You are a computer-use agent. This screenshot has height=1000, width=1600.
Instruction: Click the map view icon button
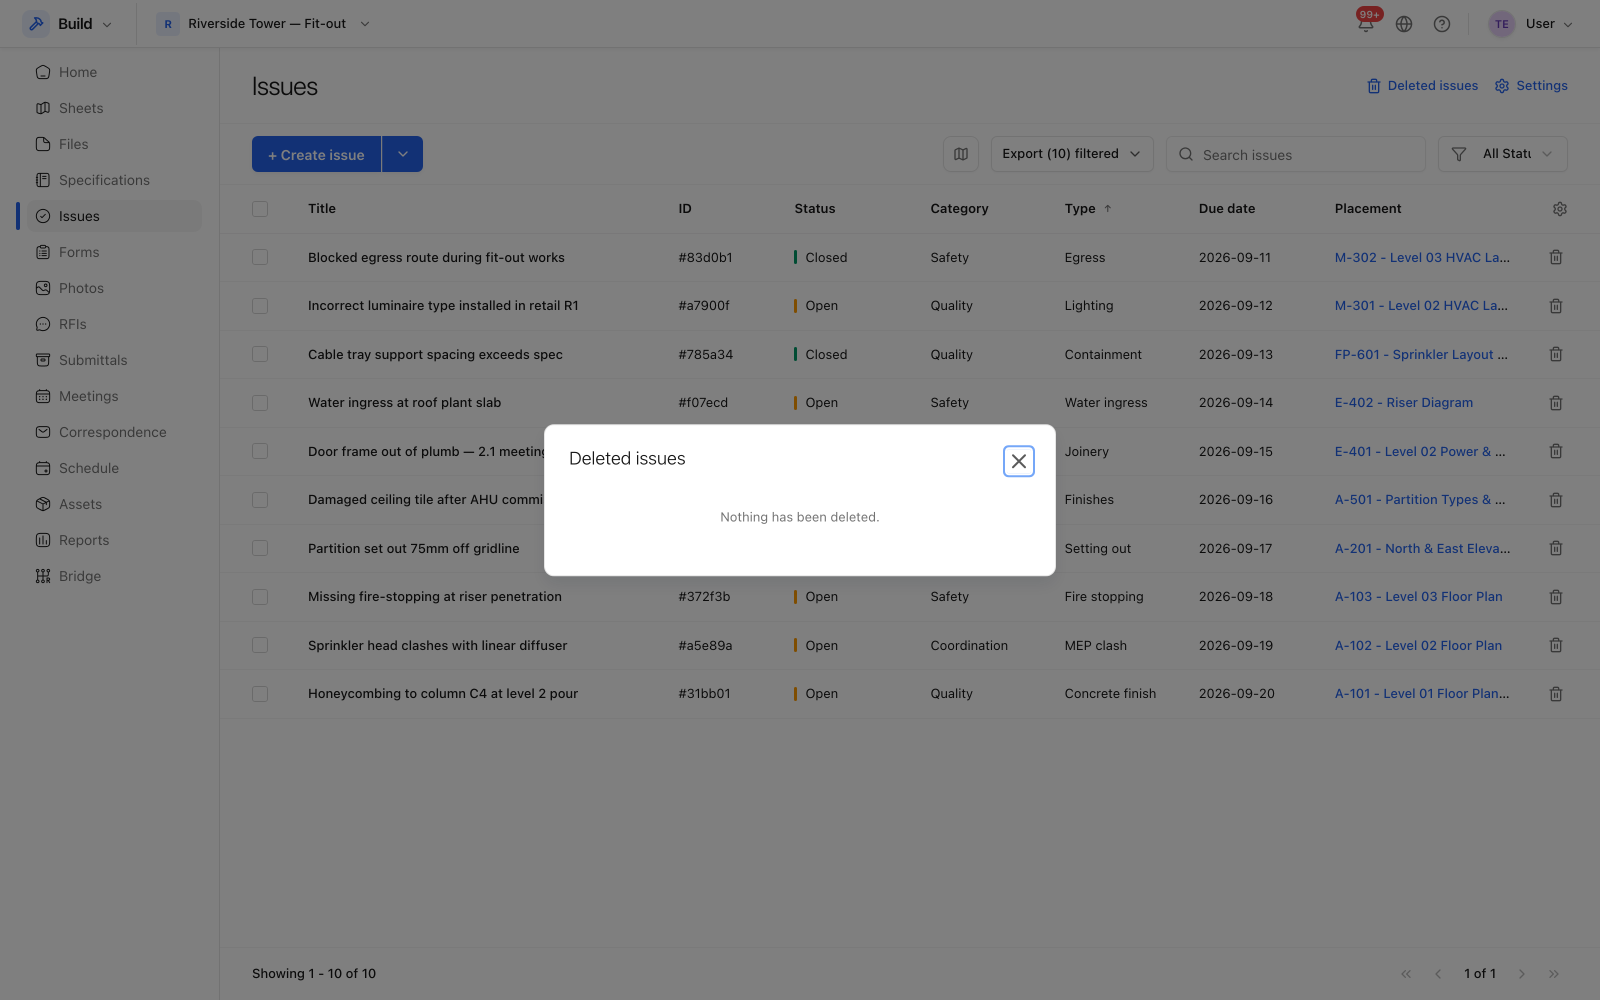960,154
